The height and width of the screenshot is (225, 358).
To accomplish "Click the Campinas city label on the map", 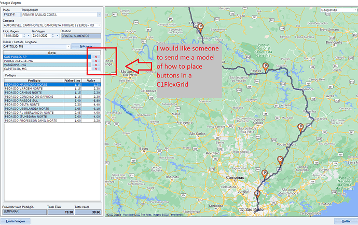I will click(235, 177).
